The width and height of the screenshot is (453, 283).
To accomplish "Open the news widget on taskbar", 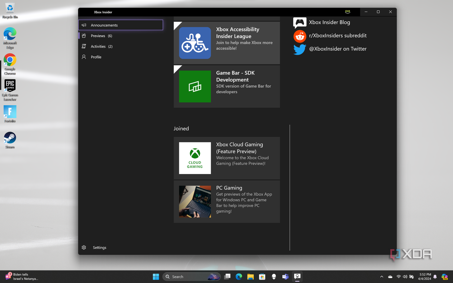I will 21,277.
